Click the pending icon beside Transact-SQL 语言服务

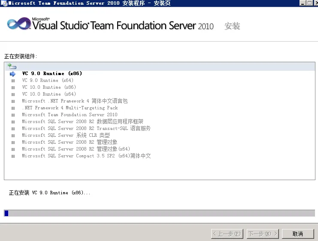13,129
